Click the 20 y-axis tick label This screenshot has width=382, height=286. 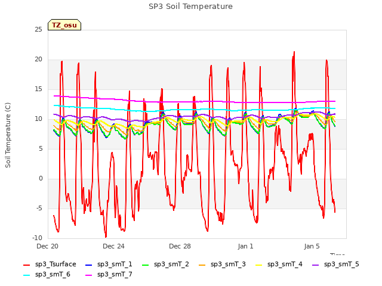tap(38, 60)
